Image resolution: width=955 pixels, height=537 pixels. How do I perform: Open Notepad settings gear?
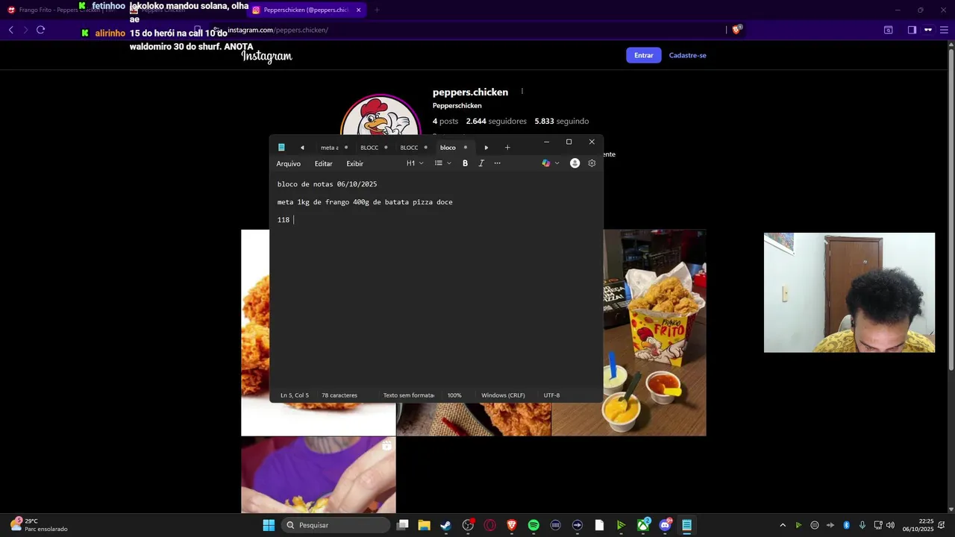coord(592,163)
